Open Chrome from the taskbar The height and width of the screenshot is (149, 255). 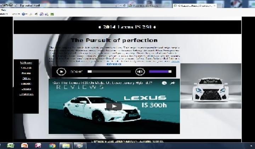point(52,145)
